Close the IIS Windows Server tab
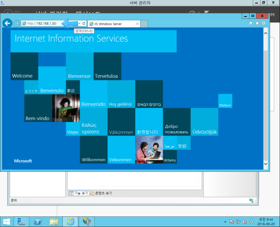 pyautogui.click(x=137, y=24)
